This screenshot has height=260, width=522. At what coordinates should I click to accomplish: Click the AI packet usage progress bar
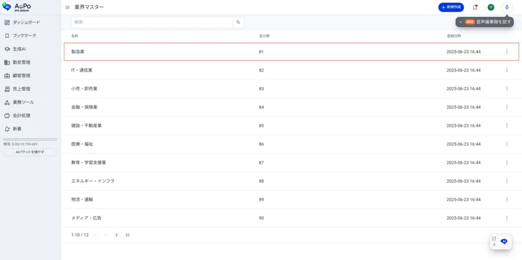pyautogui.click(x=30, y=139)
